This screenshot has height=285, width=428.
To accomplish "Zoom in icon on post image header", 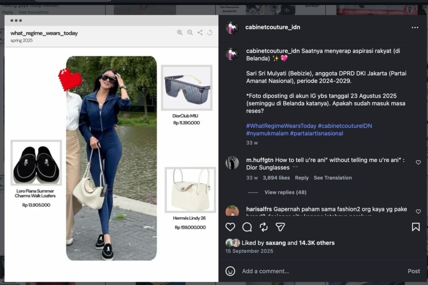I will click(180, 33).
